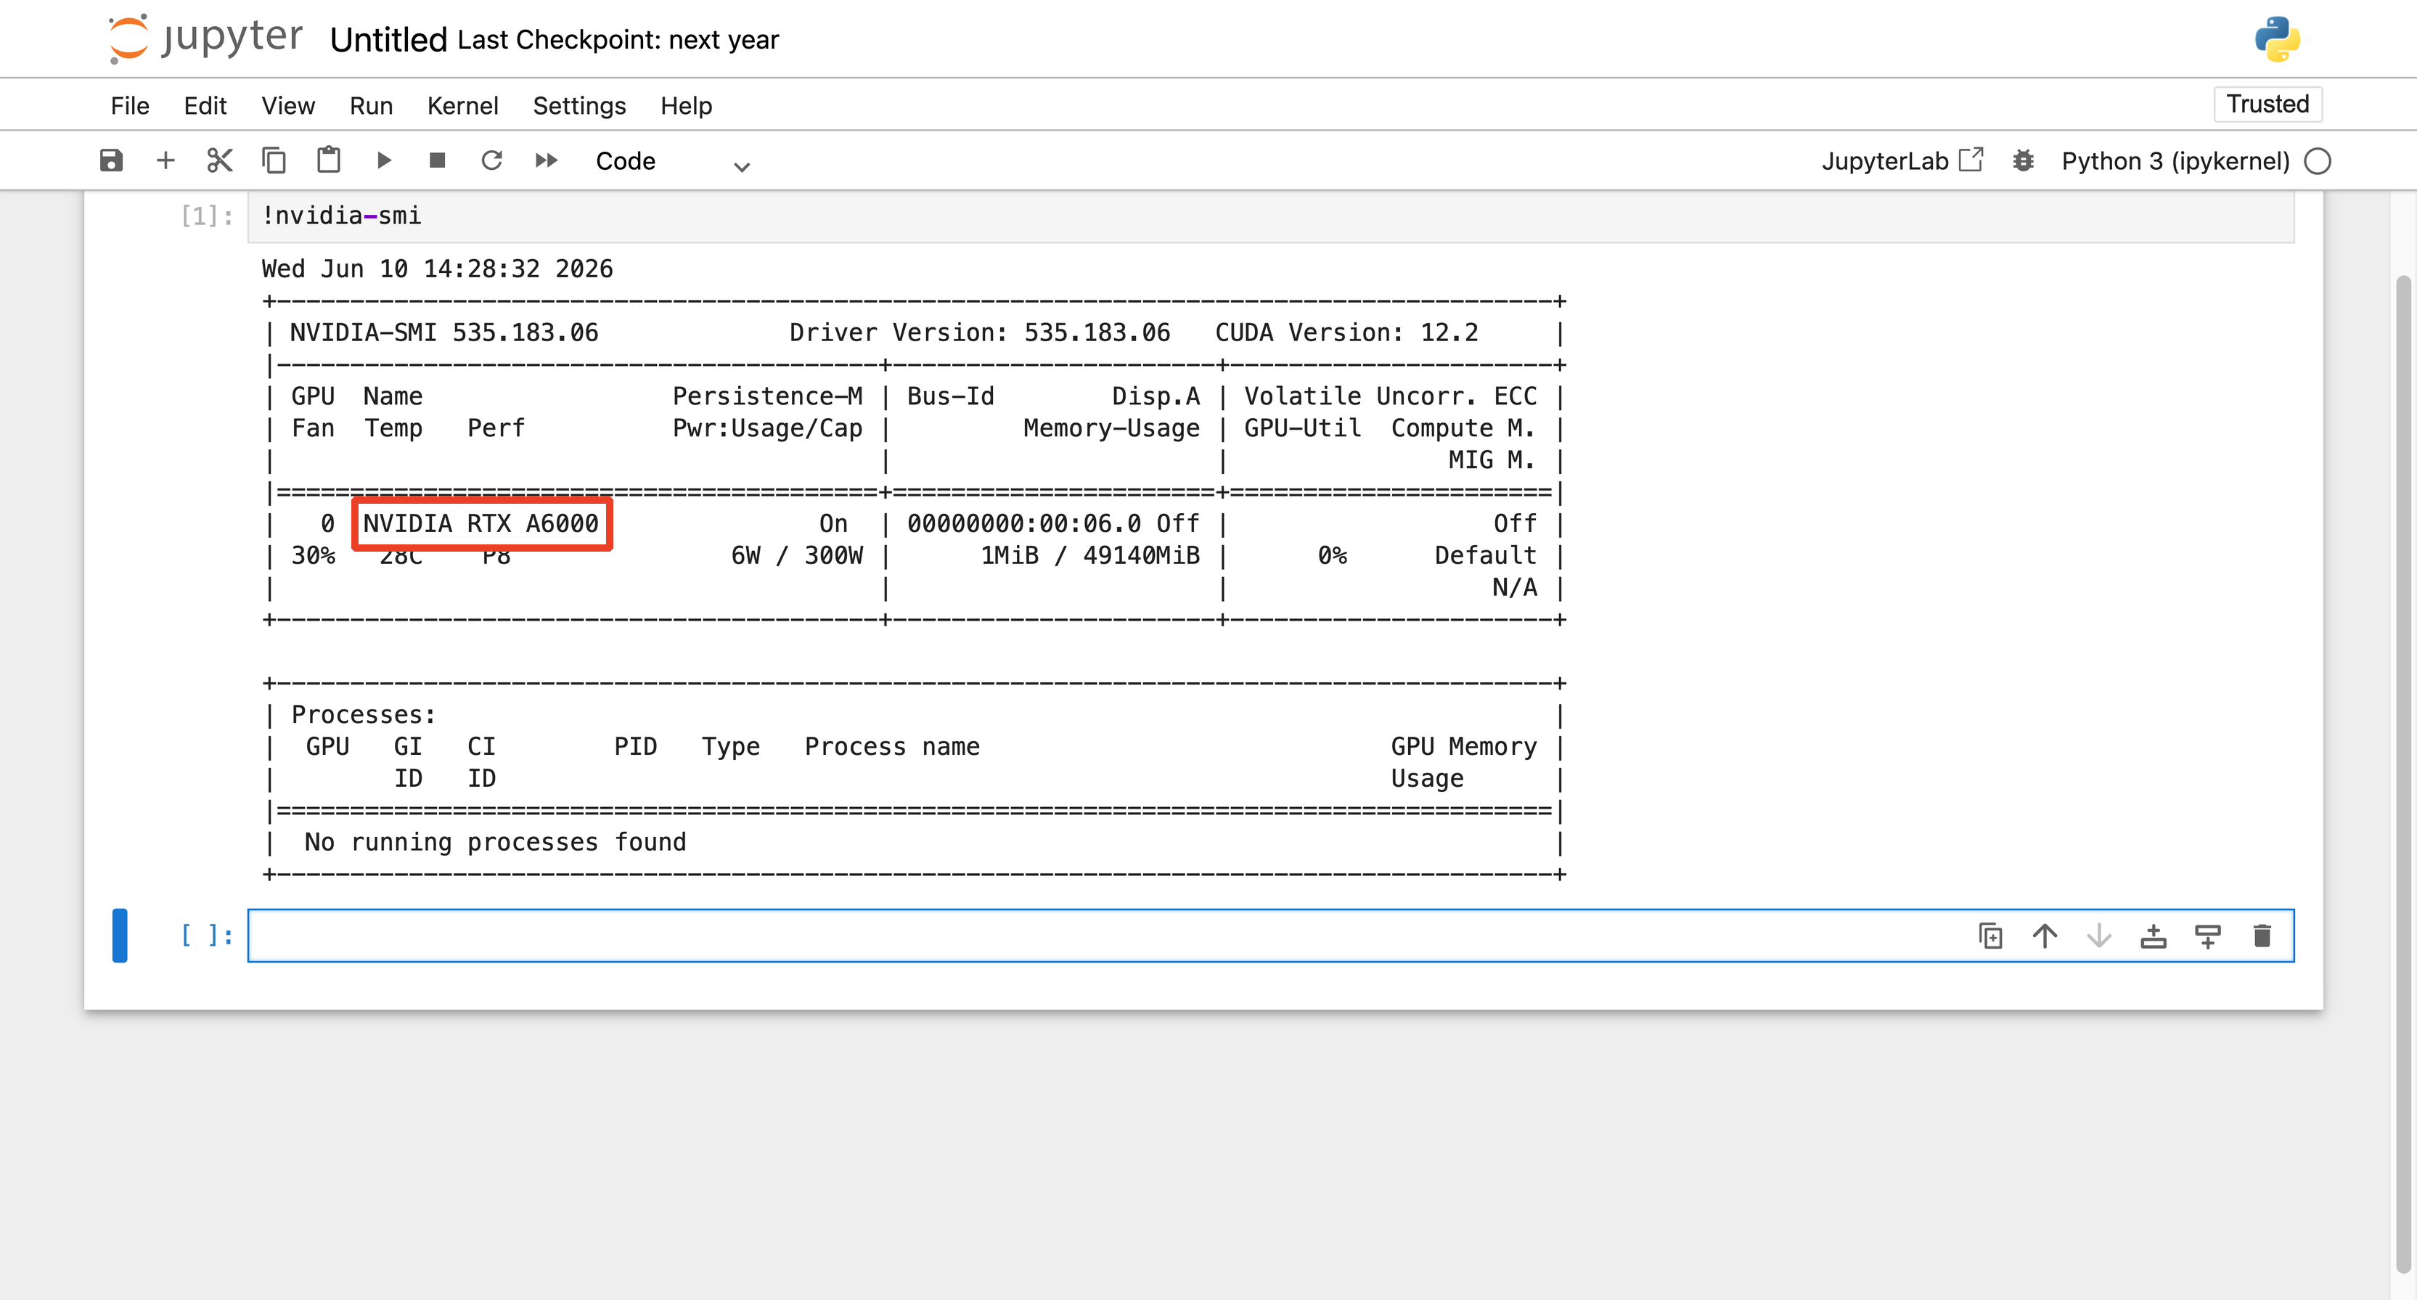Screen dimensions: 2417x1300
Task: Open the cell type dropdown showing Code
Action: (672, 161)
